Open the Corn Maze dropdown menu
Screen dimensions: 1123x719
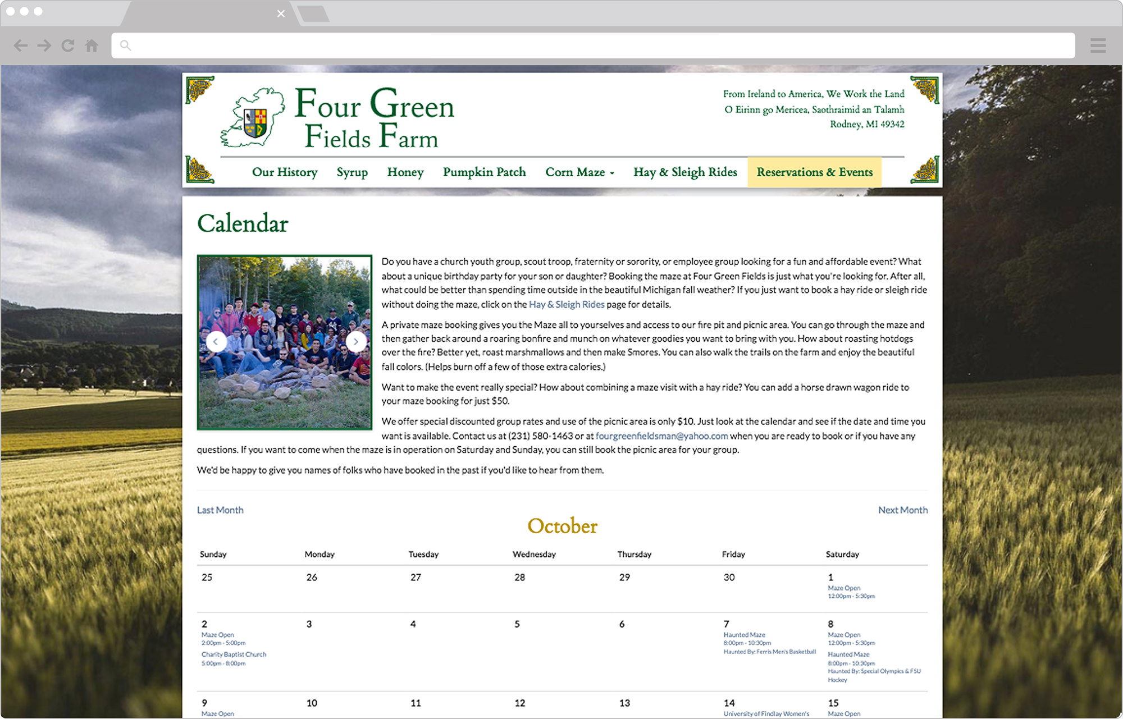pos(579,171)
